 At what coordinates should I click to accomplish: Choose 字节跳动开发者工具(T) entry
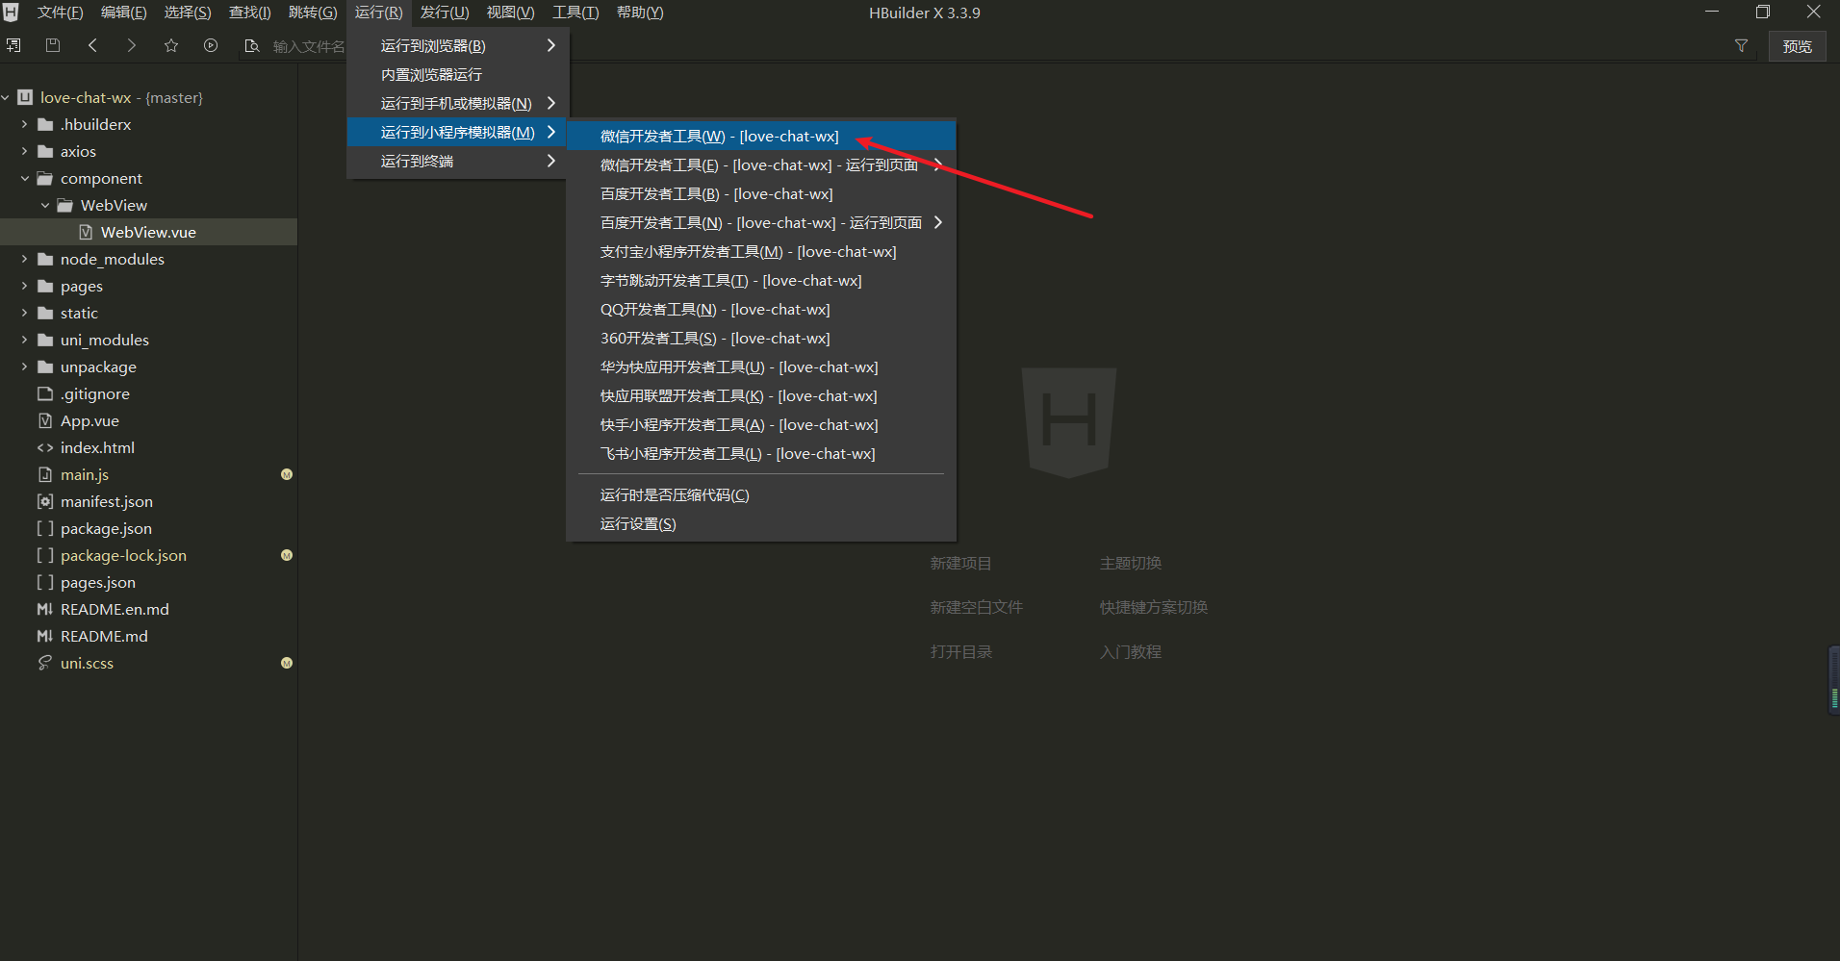tap(761, 280)
